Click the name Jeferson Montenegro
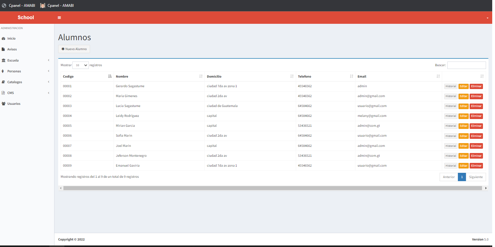 (131, 156)
